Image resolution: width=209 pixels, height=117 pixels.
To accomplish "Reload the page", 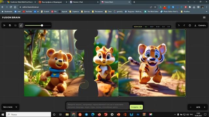I will pos(11,7).
